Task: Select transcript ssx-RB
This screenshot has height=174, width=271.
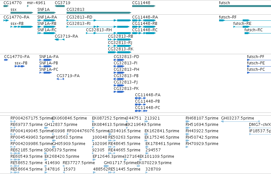Action: point(22,27)
